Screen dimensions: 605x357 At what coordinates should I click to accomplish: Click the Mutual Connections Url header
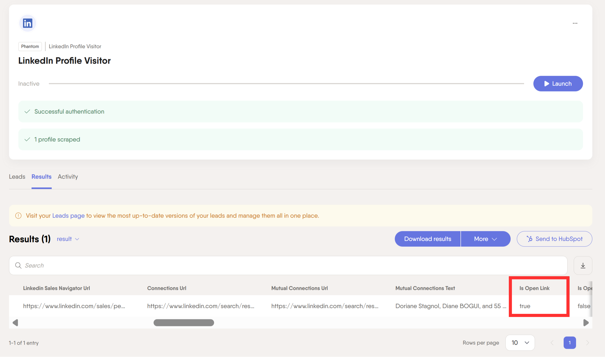point(300,288)
